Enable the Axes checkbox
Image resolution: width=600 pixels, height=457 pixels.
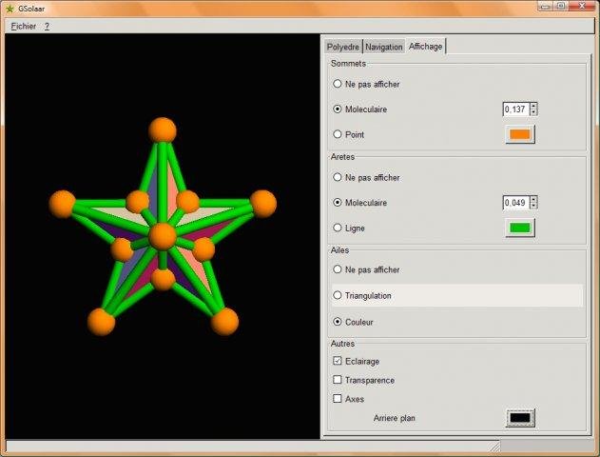click(338, 399)
